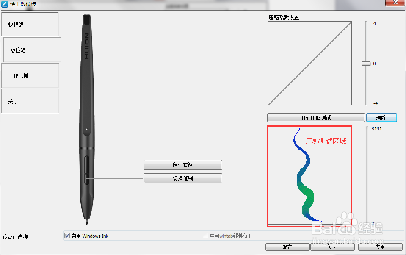Click the lower side button on the pen image
406x255 pixels.
coord(87,179)
